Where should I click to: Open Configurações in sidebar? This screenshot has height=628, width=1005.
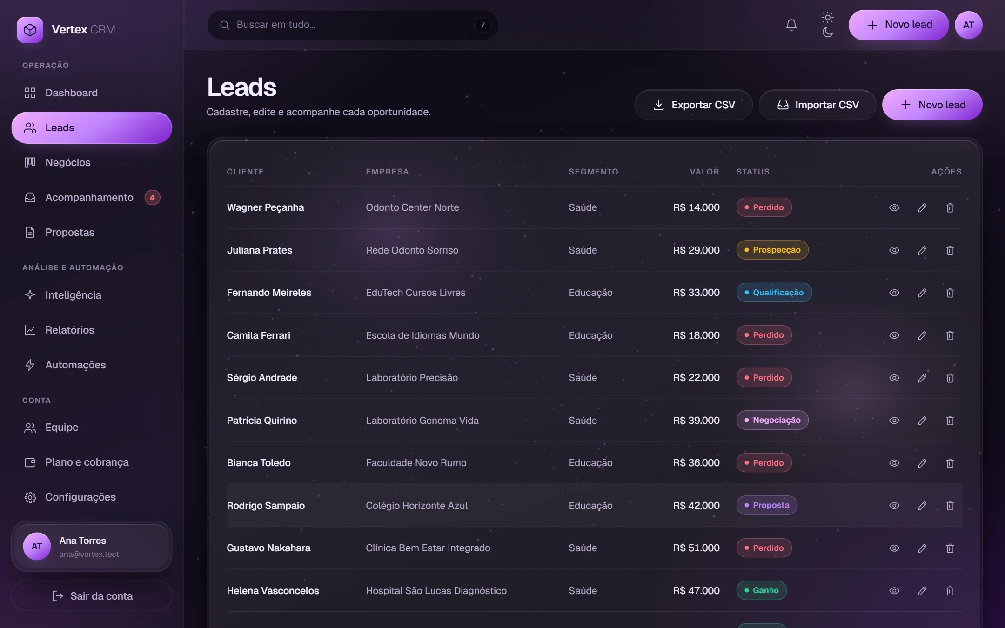92,497
